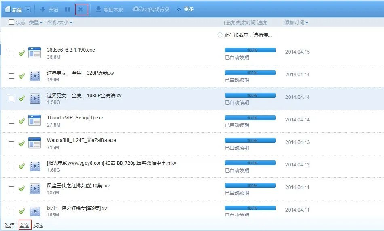
Task: Click video icon of 风尘三侠之红拂女 第10集
Action: 35,189
